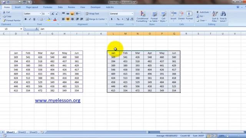Copy the selection to the clipboard

coord(7,16)
